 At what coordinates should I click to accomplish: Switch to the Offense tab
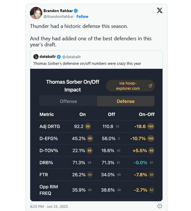pos(68,101)
